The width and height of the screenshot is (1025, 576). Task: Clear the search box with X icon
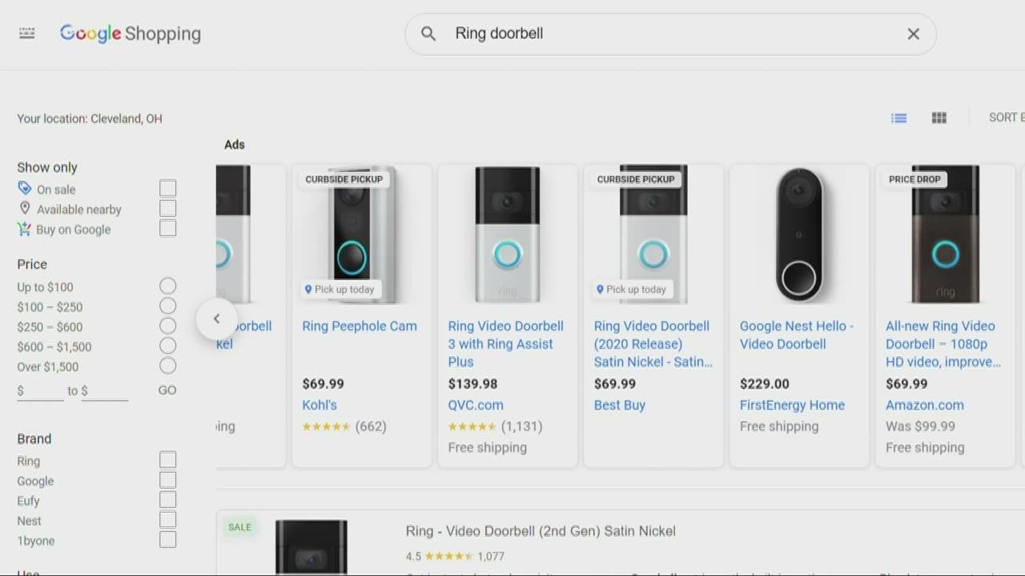(x=913, y=34)
